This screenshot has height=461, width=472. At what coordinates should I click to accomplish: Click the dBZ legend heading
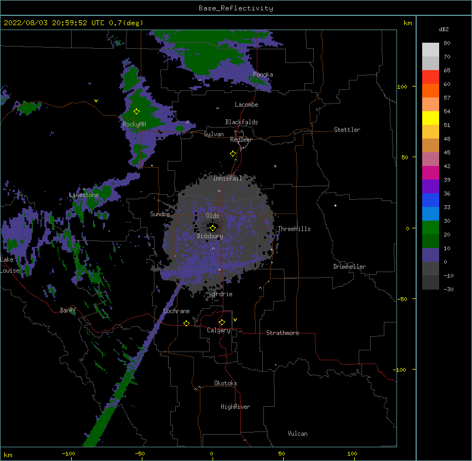coord(444,29)
